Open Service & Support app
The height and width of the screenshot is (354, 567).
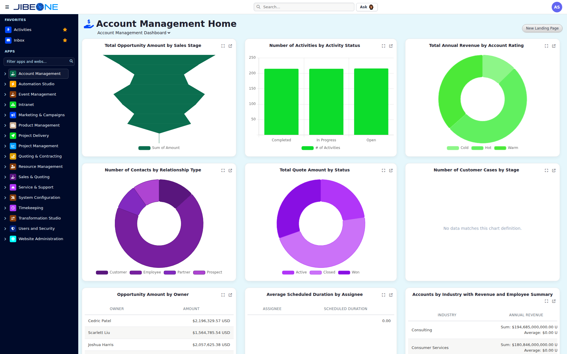[36, 187]
